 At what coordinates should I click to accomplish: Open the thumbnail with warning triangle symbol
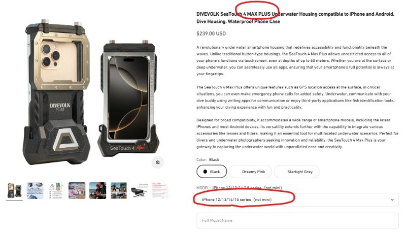pyautogui.click(x=56, y=190)
